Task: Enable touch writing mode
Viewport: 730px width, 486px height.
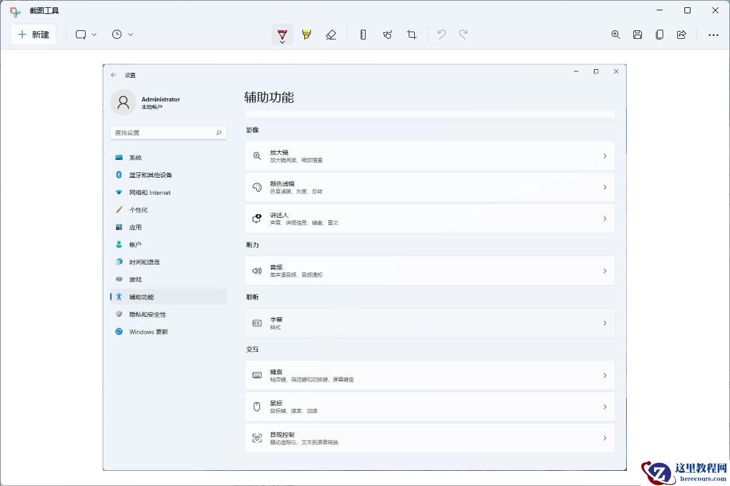Action: (x=387, y=35)
